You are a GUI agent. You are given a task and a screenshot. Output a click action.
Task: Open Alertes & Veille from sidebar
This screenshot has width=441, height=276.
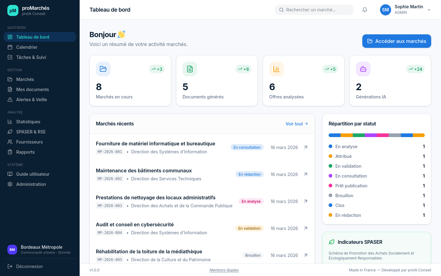pos(32,100)
